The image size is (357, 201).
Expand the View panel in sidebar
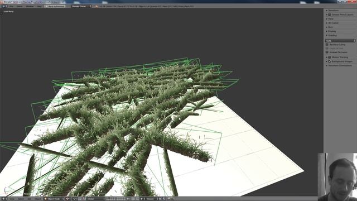click(331, 19)
